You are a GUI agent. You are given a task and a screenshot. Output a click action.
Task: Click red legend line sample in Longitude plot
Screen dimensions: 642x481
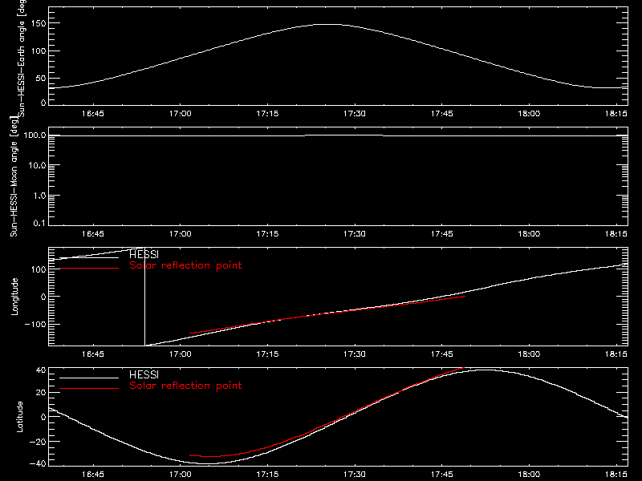pyautogui.click(x=89, y=269)
